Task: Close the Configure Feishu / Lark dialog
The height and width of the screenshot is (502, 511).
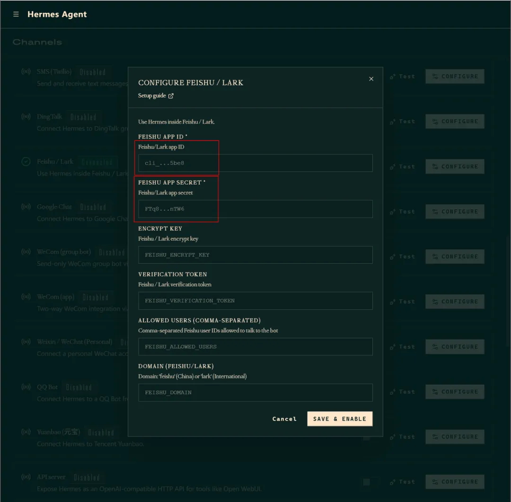Action: tap(371, 79)
